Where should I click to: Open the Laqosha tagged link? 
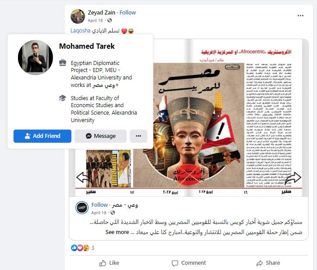pyautogui.click(x=81, y=31)
